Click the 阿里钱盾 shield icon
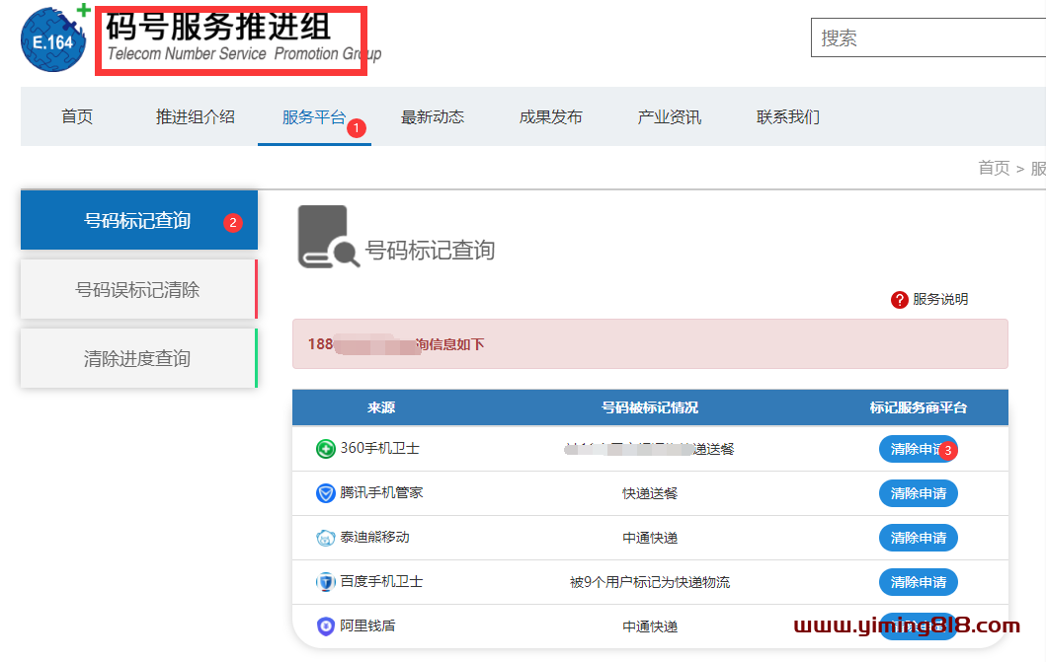1046x662 pixels. tap(325, 625)
